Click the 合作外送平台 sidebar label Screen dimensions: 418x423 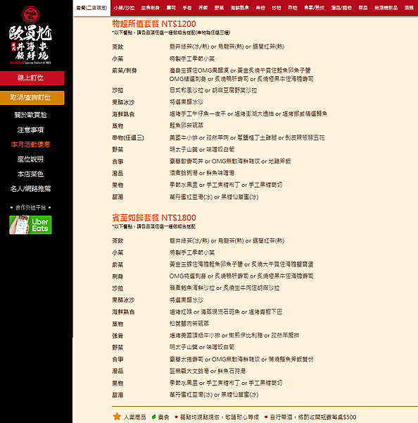click(x=30, y=207)
